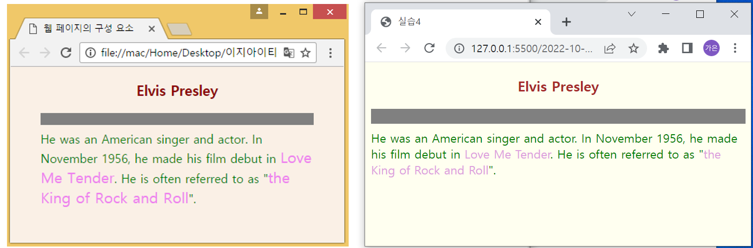Click the file://mac/Home/Desktop address field
The width and height of the screenshot is (753, 248).
pyautogui.click(x=198, y=53)
